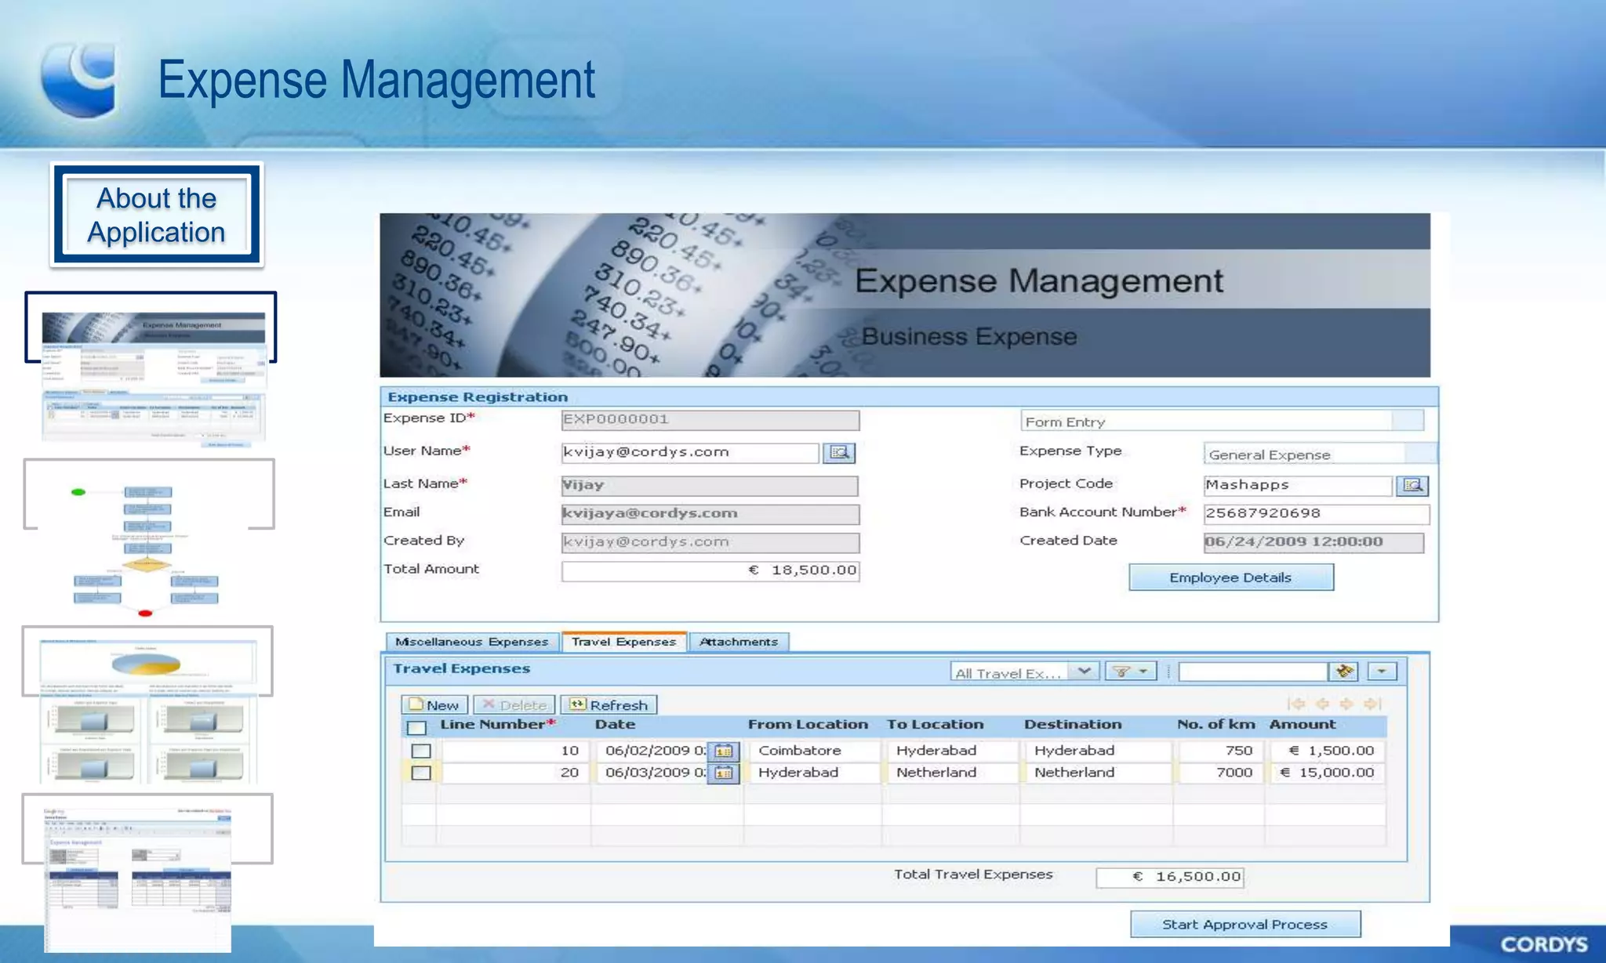Click the Total Travel Expenses field
Image resolution: width=1606 pixels, height=963 pixels.
[1170, 877]
